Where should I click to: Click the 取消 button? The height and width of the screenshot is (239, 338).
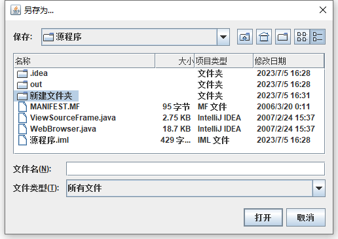[x=306, y=217]
